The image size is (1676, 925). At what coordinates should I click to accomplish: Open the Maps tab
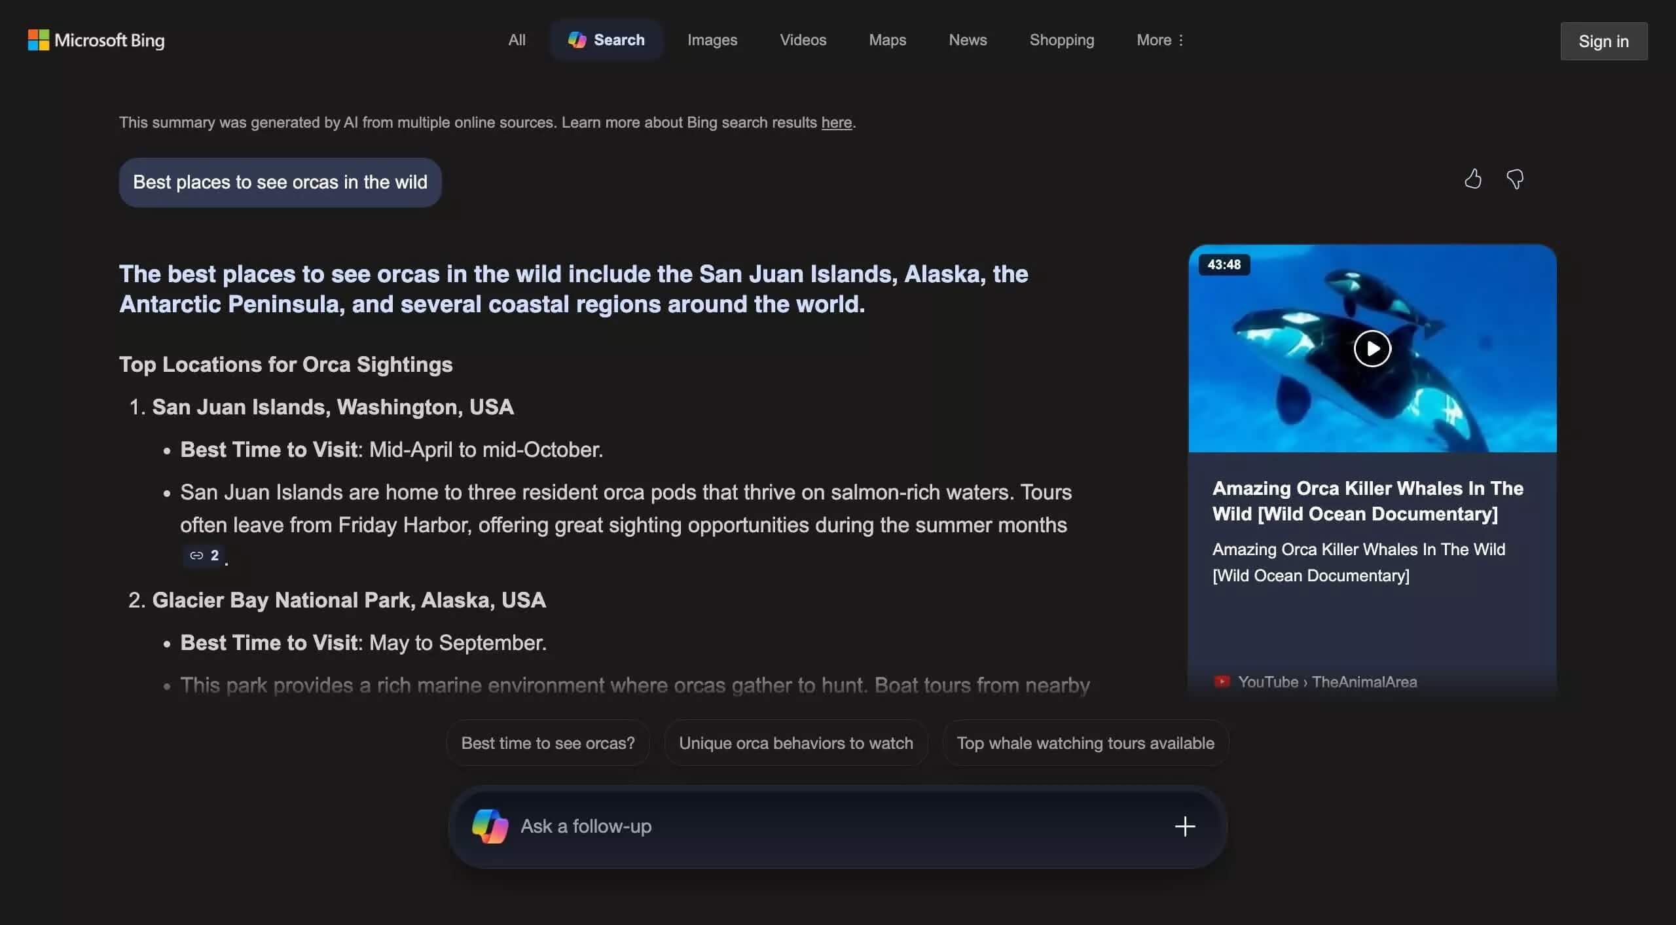887,40
